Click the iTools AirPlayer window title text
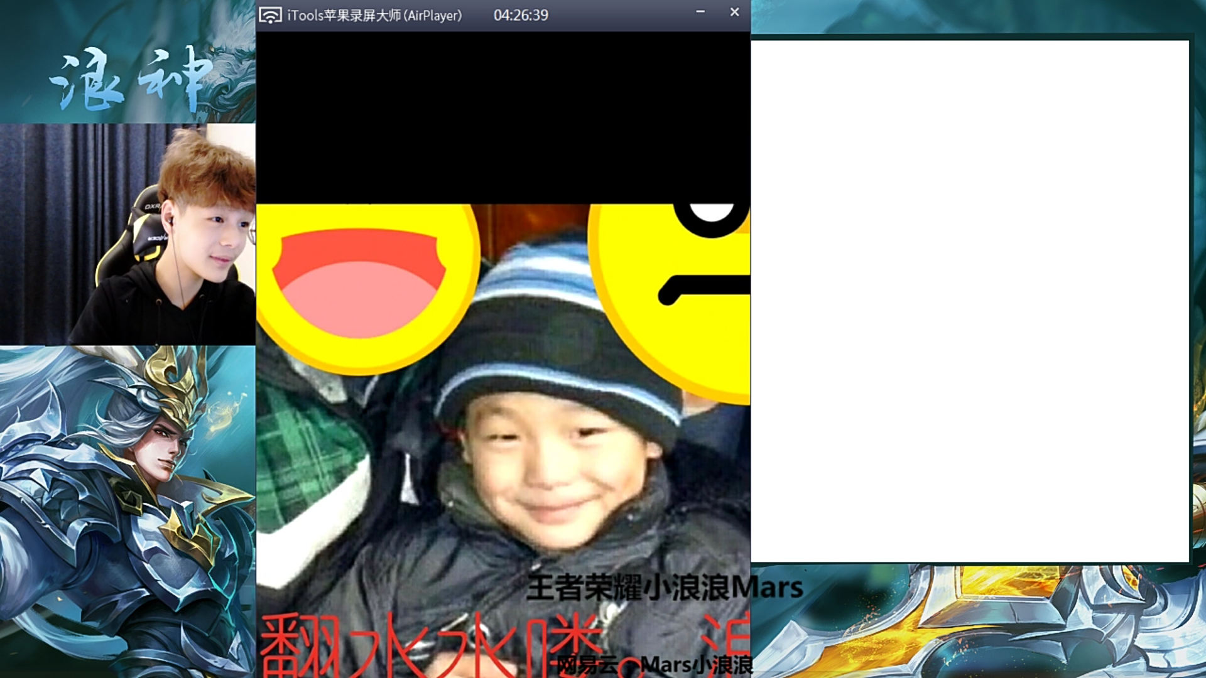1206x678 pixels. click(374, 15)
